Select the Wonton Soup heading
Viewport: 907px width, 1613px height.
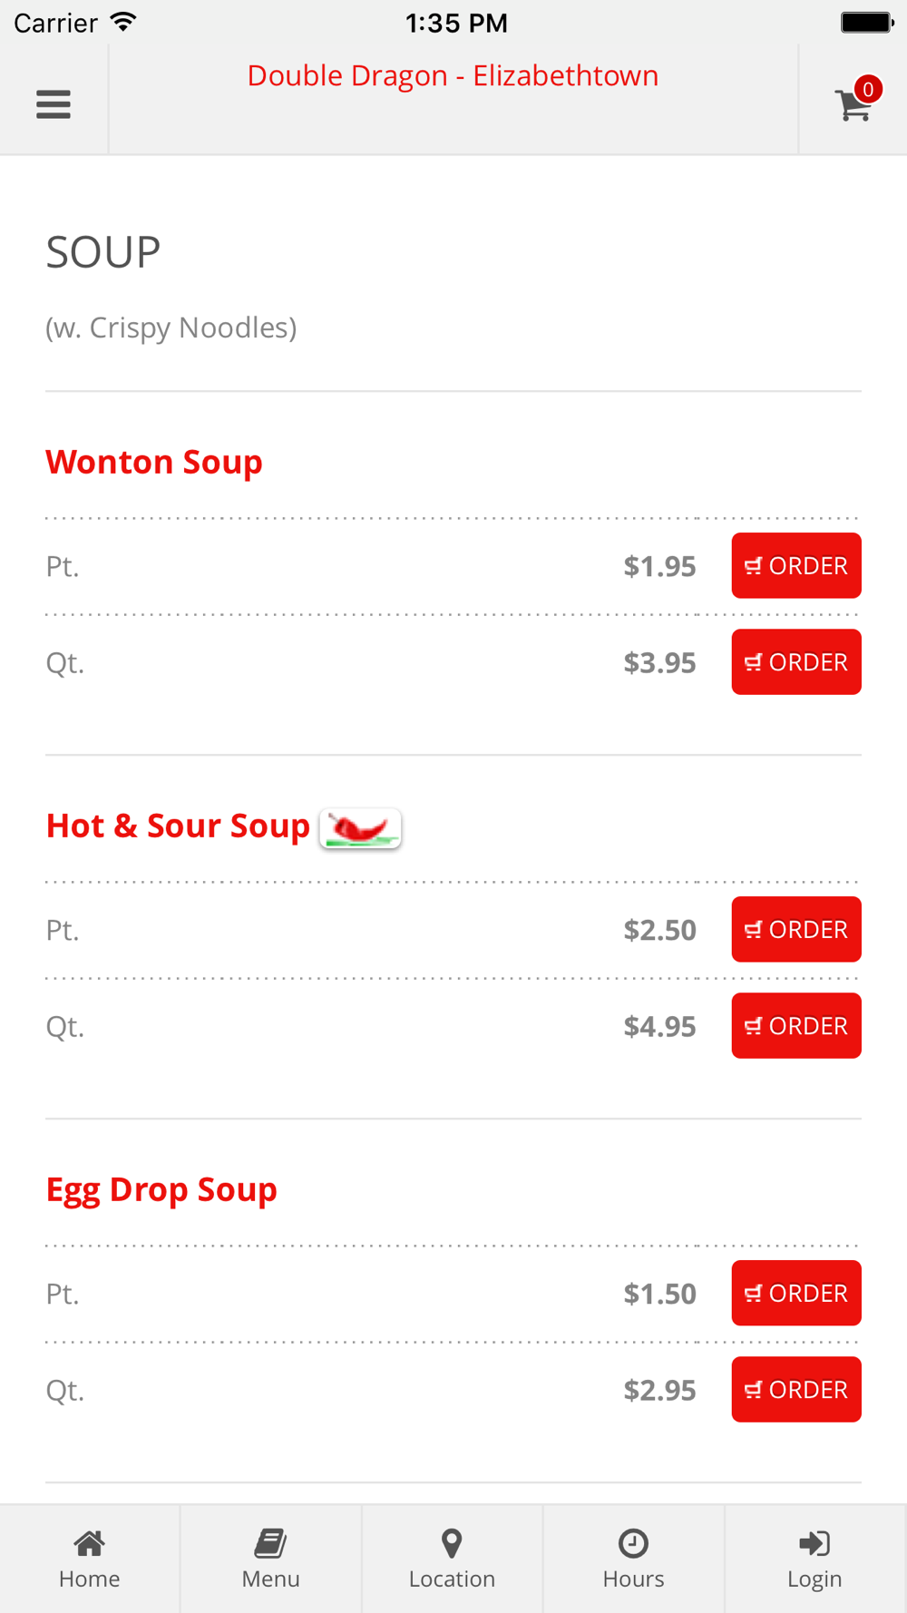(154, 462)
